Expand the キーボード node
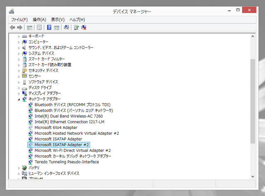This screenshot has width=265, height=196. coord(19,36)
